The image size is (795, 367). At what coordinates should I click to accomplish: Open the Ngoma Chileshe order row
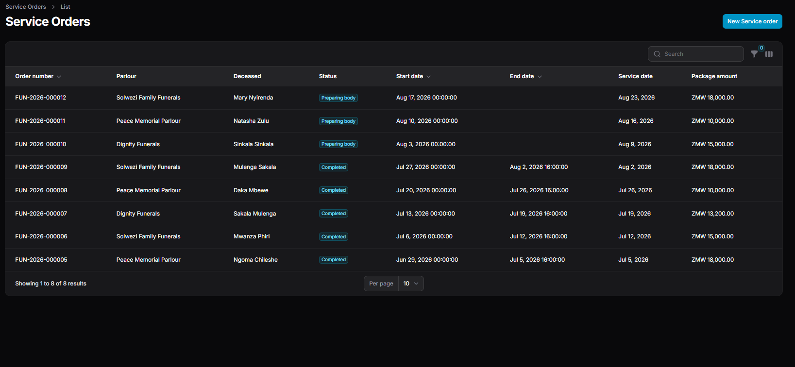click(394, 260)
